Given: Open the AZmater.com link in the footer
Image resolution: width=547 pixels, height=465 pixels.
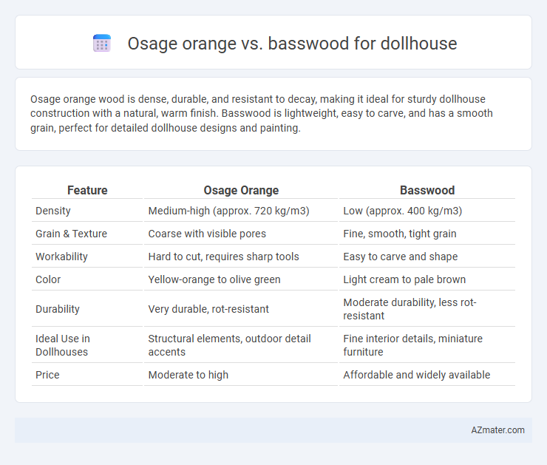Looking at the screenshot, I should [x=497, y=430].
